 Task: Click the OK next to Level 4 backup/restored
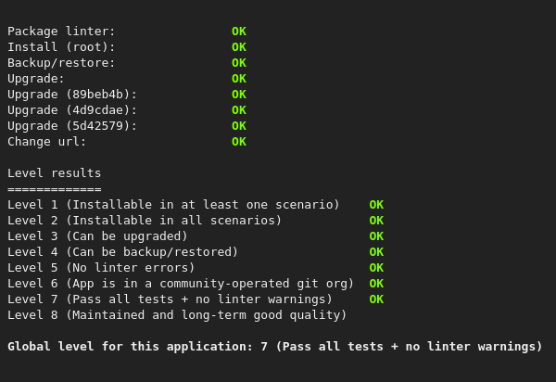pyautogui.click(x=376, y=252)
